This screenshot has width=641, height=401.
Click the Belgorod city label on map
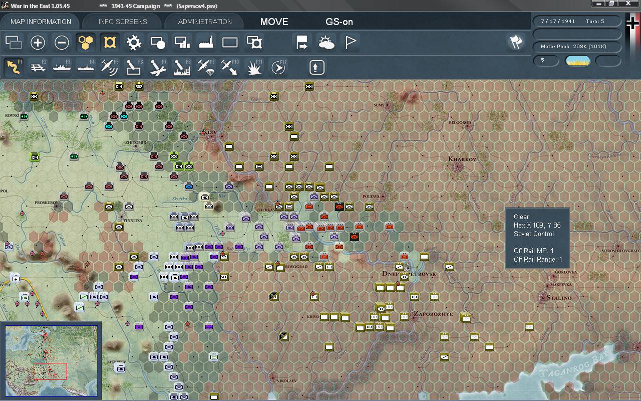pyautogui.click(x=460, y=122)
